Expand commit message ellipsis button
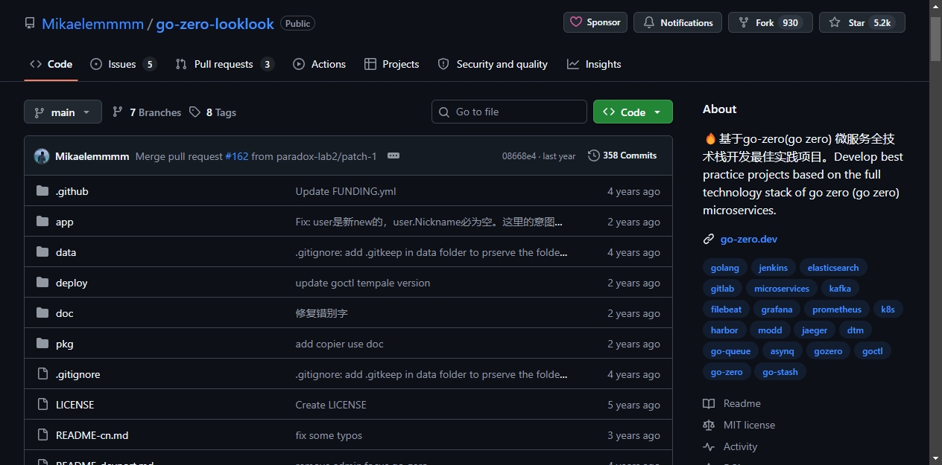Viewport: 942px width, 465px height. click(x=393, y=155)
